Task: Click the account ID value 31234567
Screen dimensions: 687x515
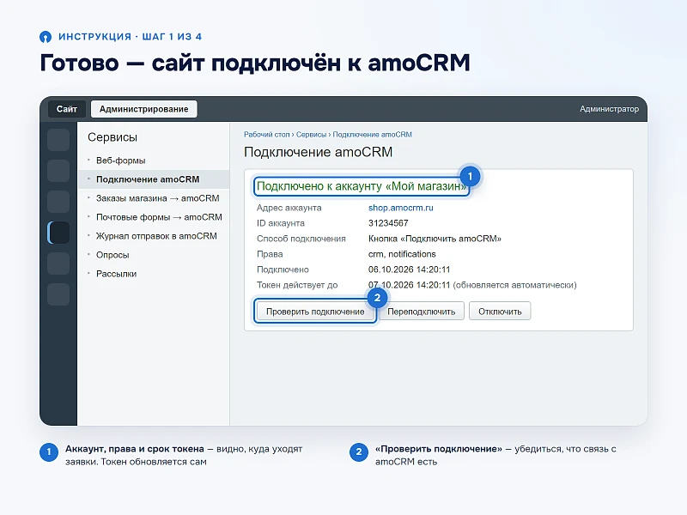Action: pos(388,223)
